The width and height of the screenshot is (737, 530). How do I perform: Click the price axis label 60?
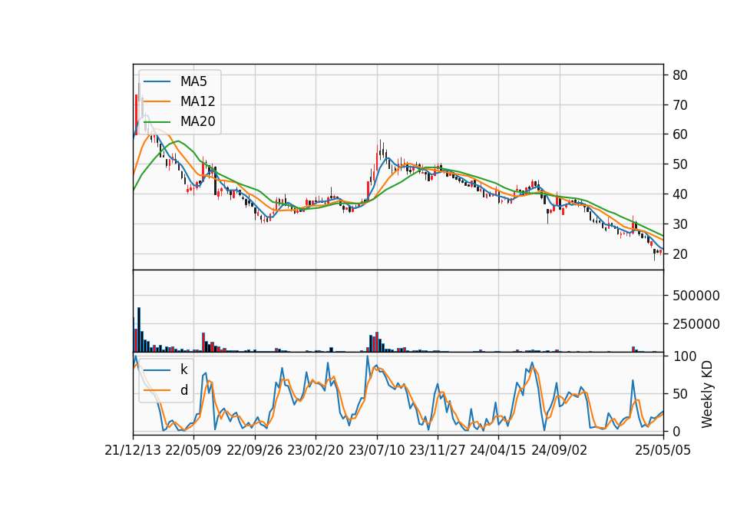679,134
